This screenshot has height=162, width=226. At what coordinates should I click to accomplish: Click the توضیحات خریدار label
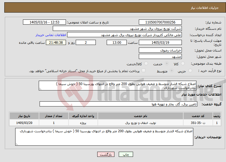click(208, 137)
